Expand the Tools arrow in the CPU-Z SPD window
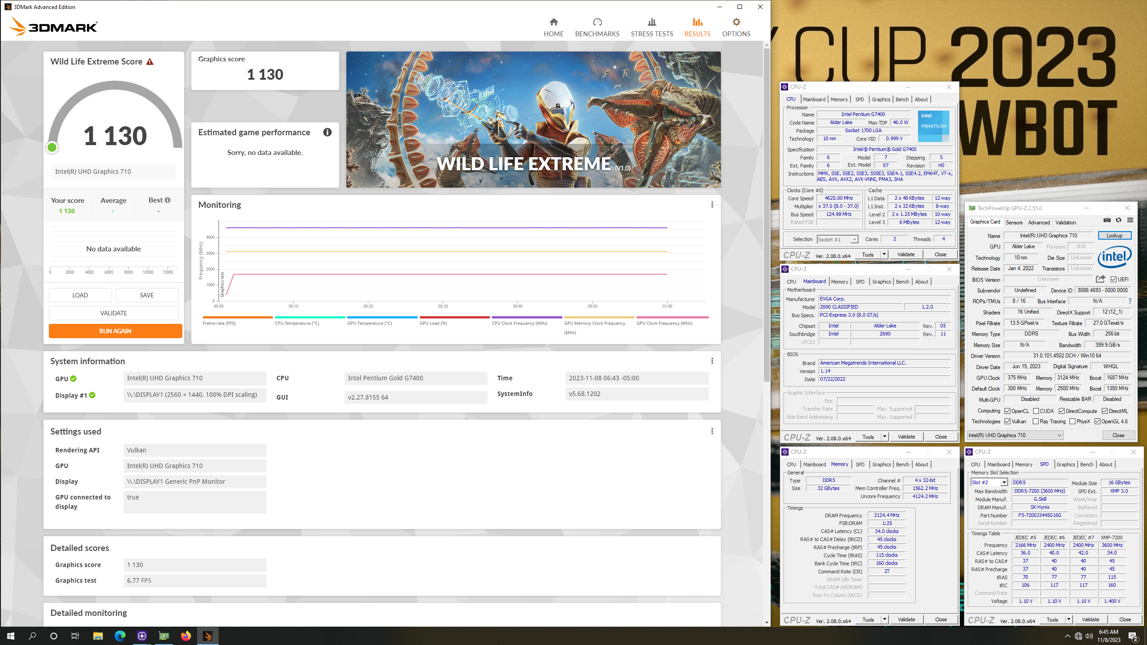Screen dimensions: 1147x645 pyautogui.click(x=1069, y=619)
